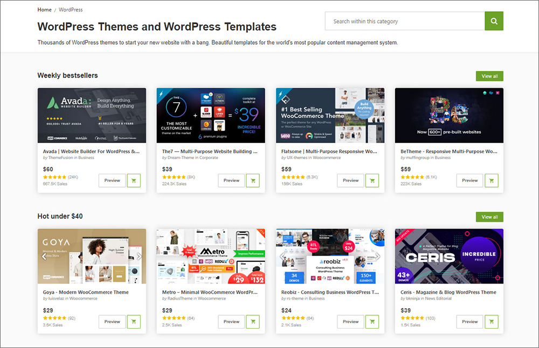539x348 pixels.
Task: Click the green search magnifier button
Action: (494, 21)
